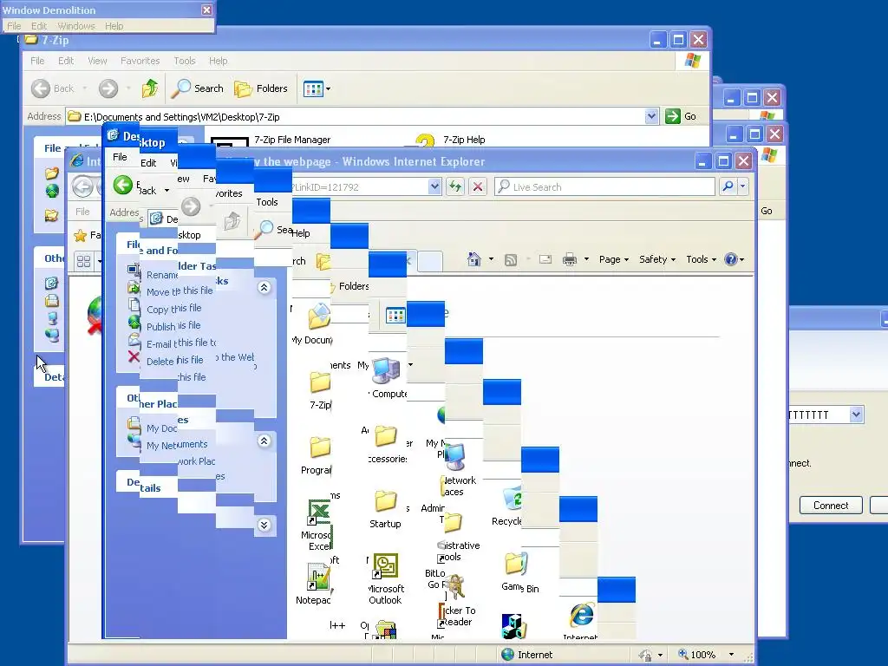Click the Refresh icon in Internet Explorer
888x666 pixels.
[455, 186]
